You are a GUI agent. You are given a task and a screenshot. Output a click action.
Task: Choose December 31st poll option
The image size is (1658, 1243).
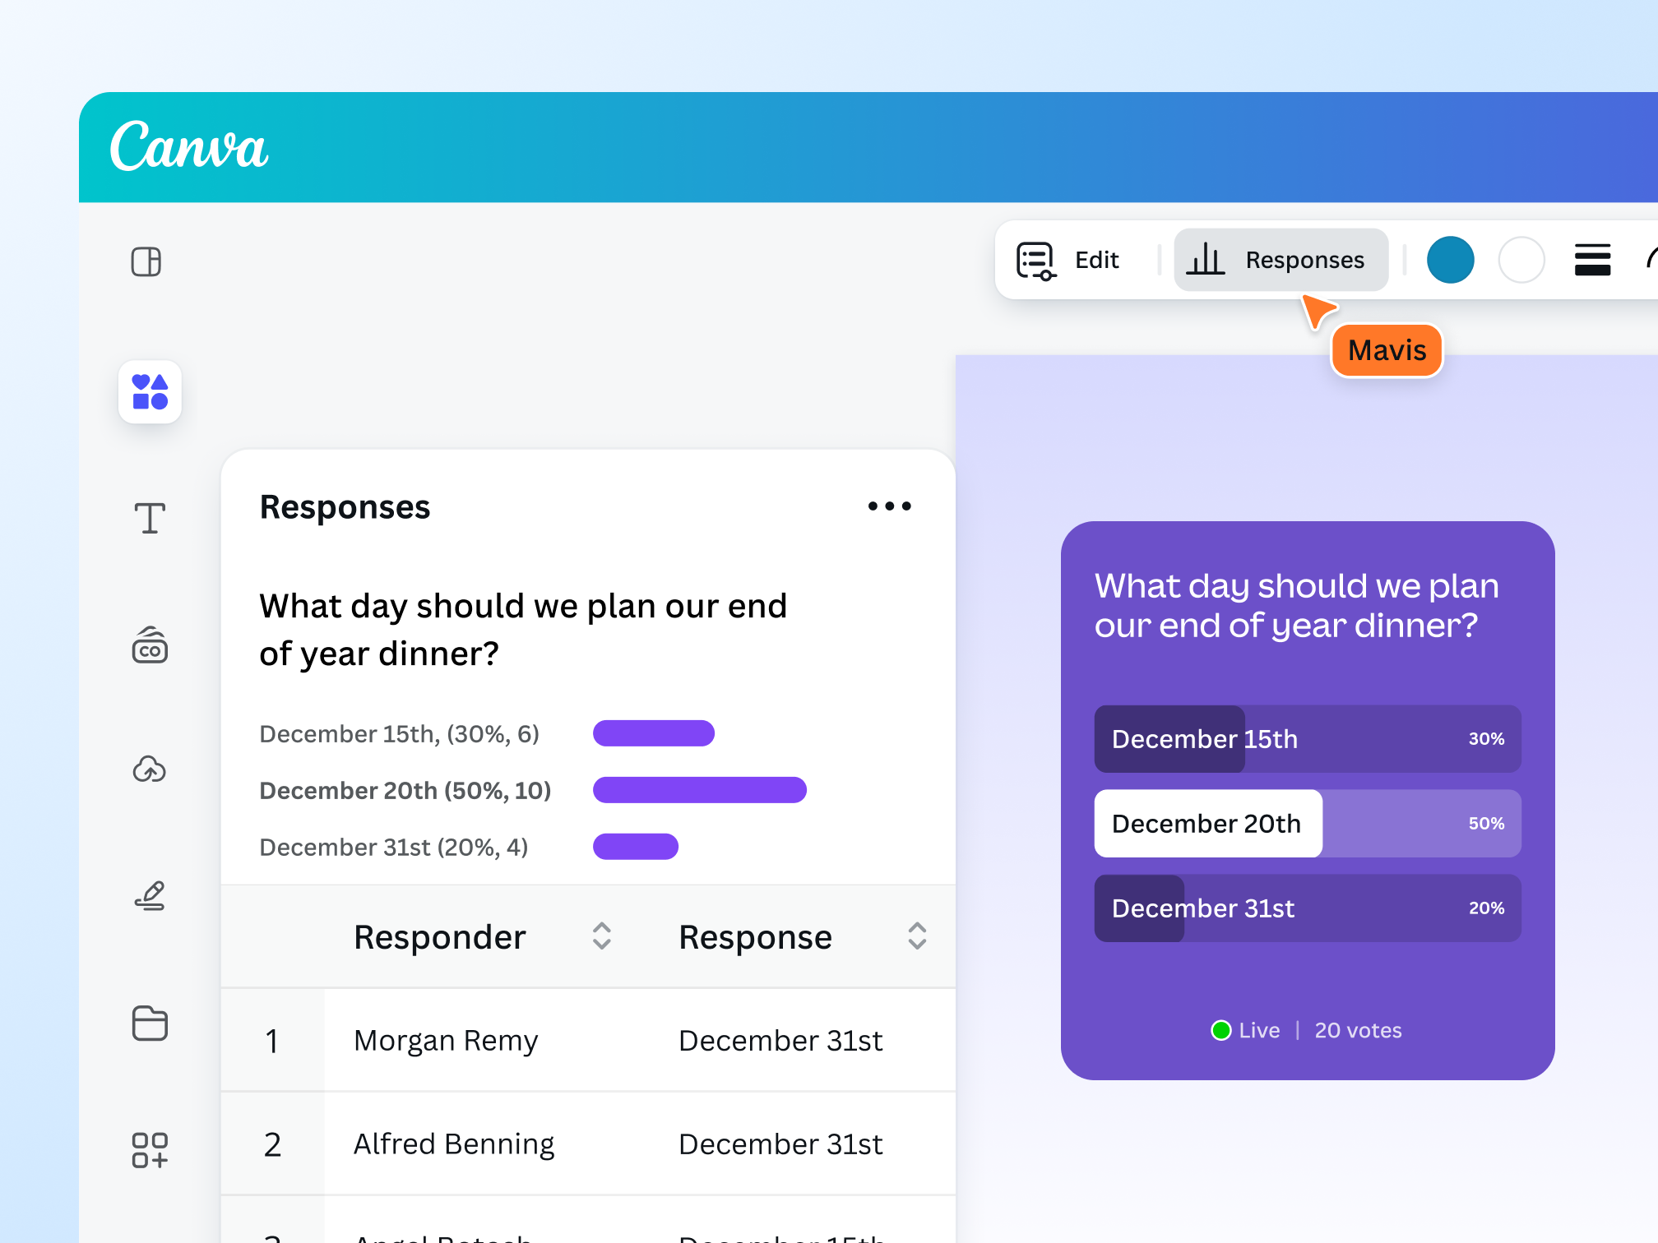coord(1307,908)
